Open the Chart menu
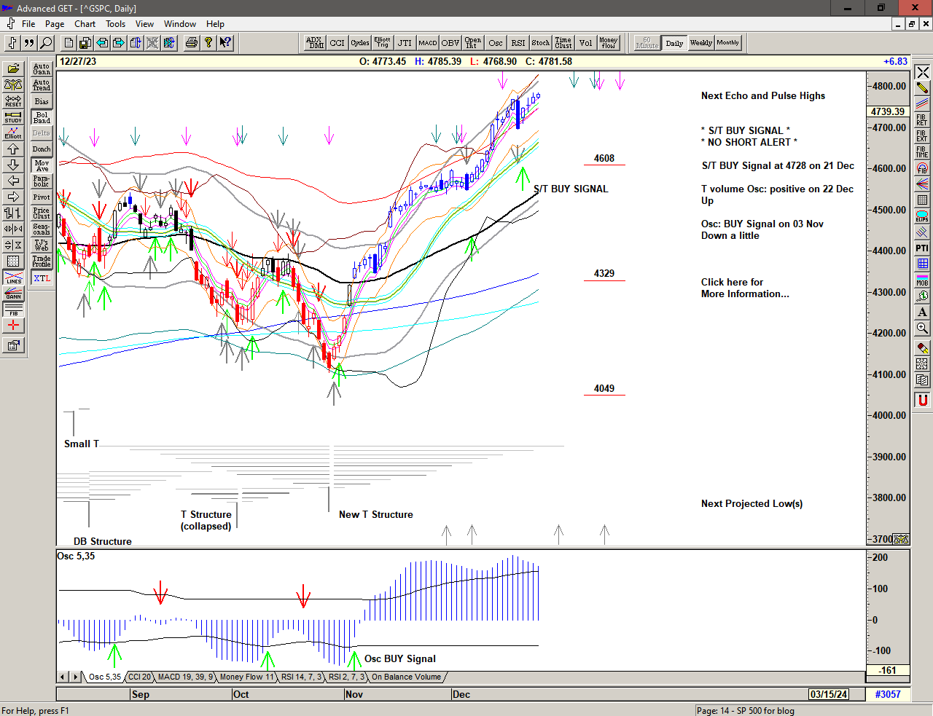The image size is (933, 716). point(85,24)
